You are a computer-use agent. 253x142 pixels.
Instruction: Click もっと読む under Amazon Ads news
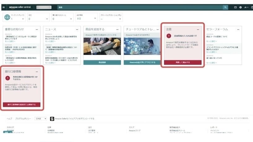pos(50,41)
